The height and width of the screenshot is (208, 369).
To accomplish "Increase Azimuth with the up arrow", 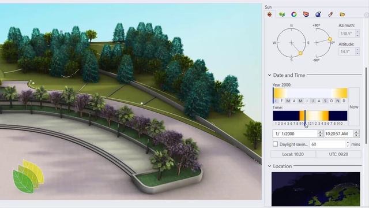I will point(357,32).
